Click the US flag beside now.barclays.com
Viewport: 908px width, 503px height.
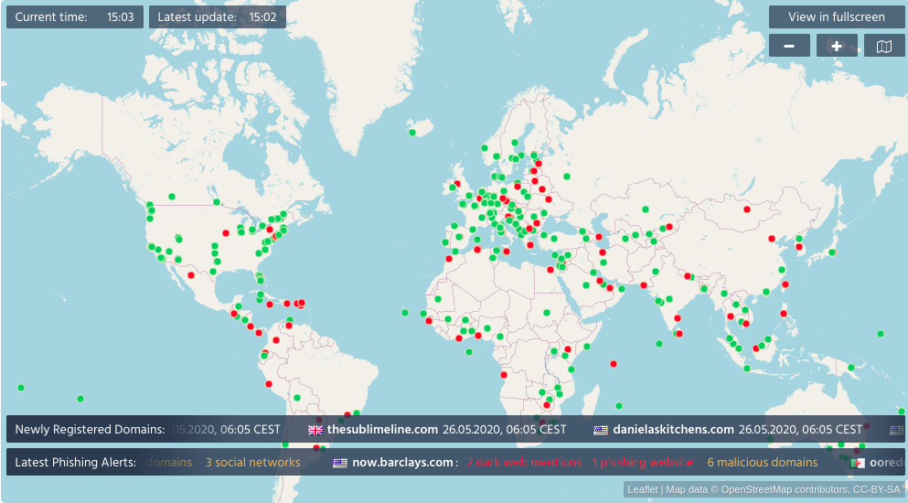click(x=340, y=463)
